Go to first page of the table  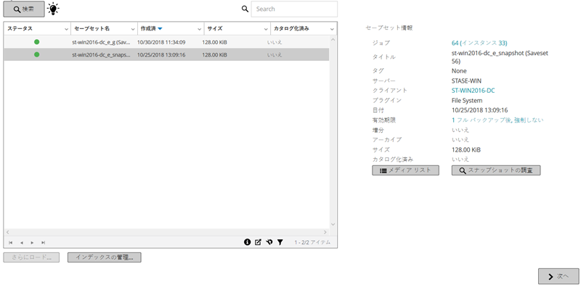coord(11,242)
